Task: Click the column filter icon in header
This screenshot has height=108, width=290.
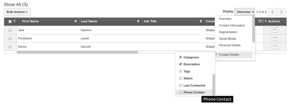Action: [x=260, y=21]
